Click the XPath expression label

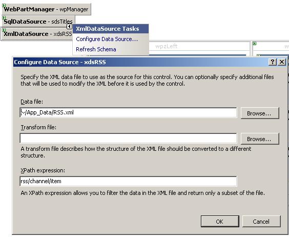pyautogui.click(x=43, y=170)
